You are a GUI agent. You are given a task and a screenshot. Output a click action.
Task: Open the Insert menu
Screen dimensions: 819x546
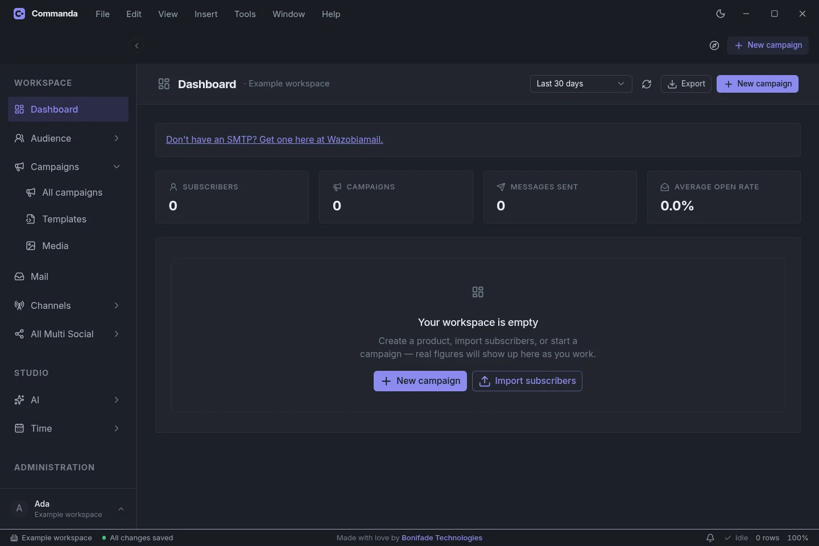click(206, 14)
